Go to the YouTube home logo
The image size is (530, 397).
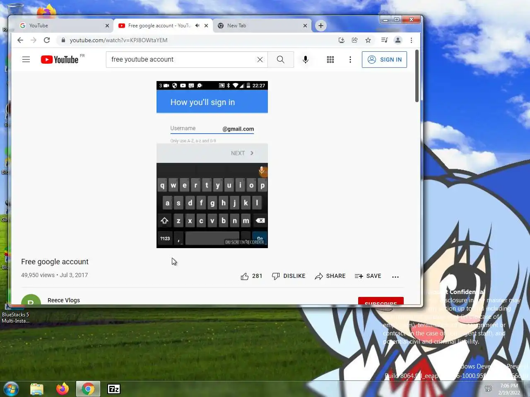[x=60, y=60]
